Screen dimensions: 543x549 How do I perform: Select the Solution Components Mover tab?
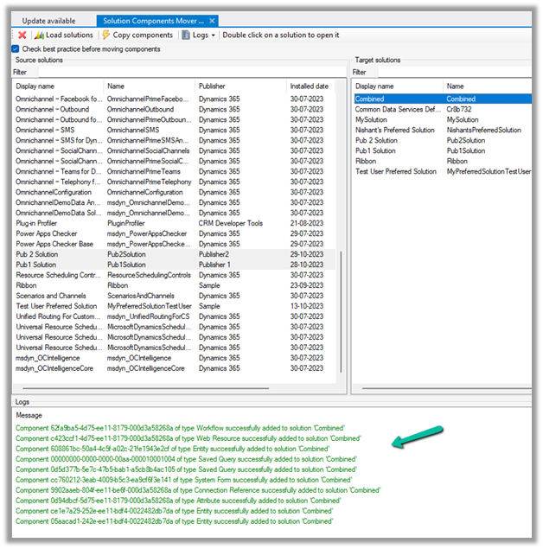(153, 20)
